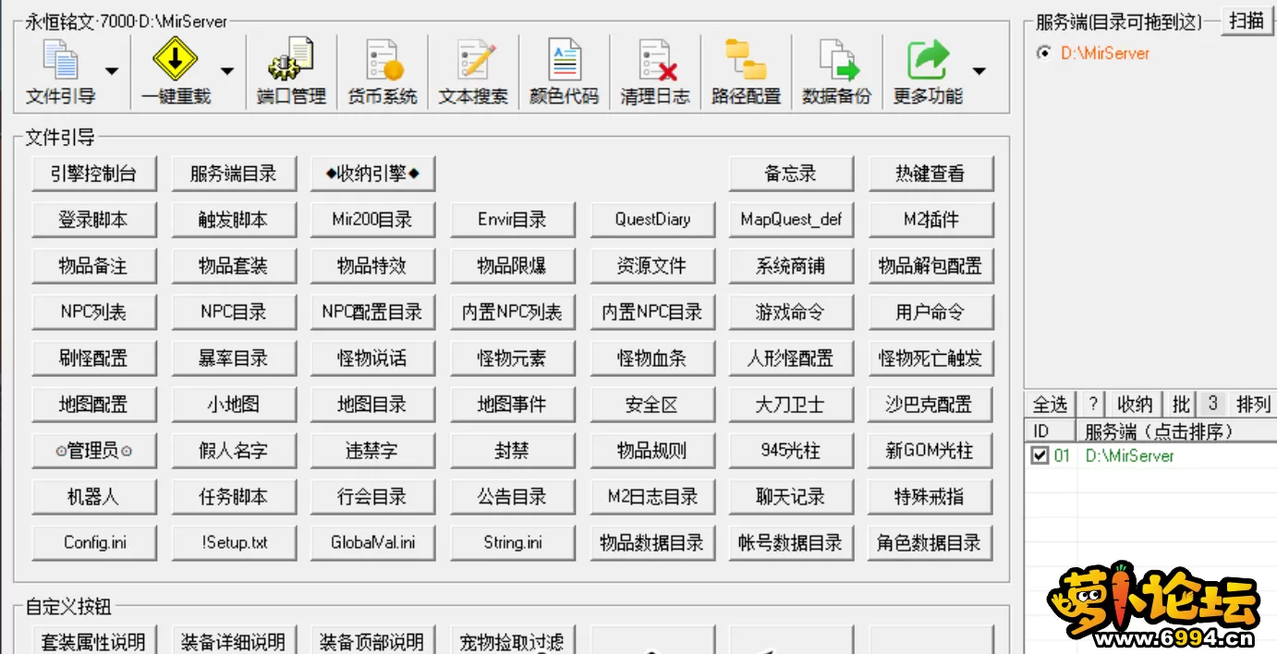Screen dimensions: 1277x654
Task: Open Config.ini button
Action: (93, 543)
